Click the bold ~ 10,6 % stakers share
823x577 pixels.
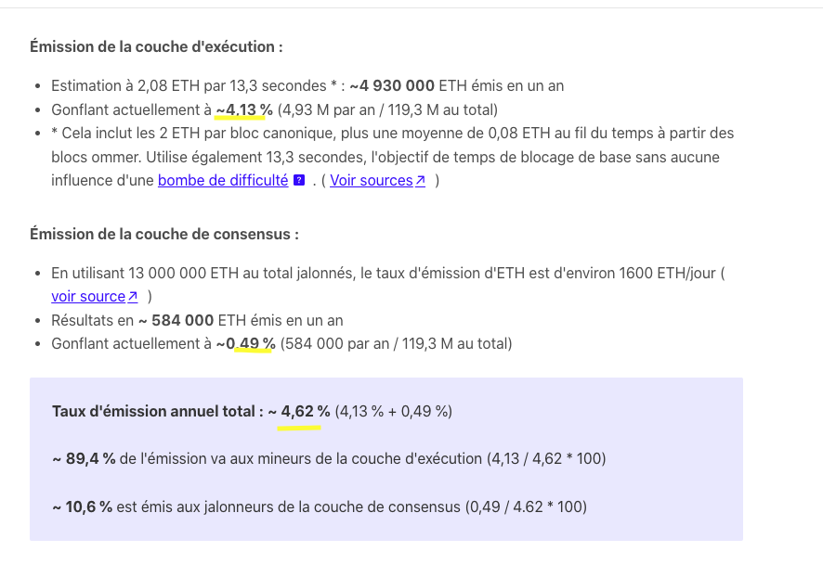[82, 506]
